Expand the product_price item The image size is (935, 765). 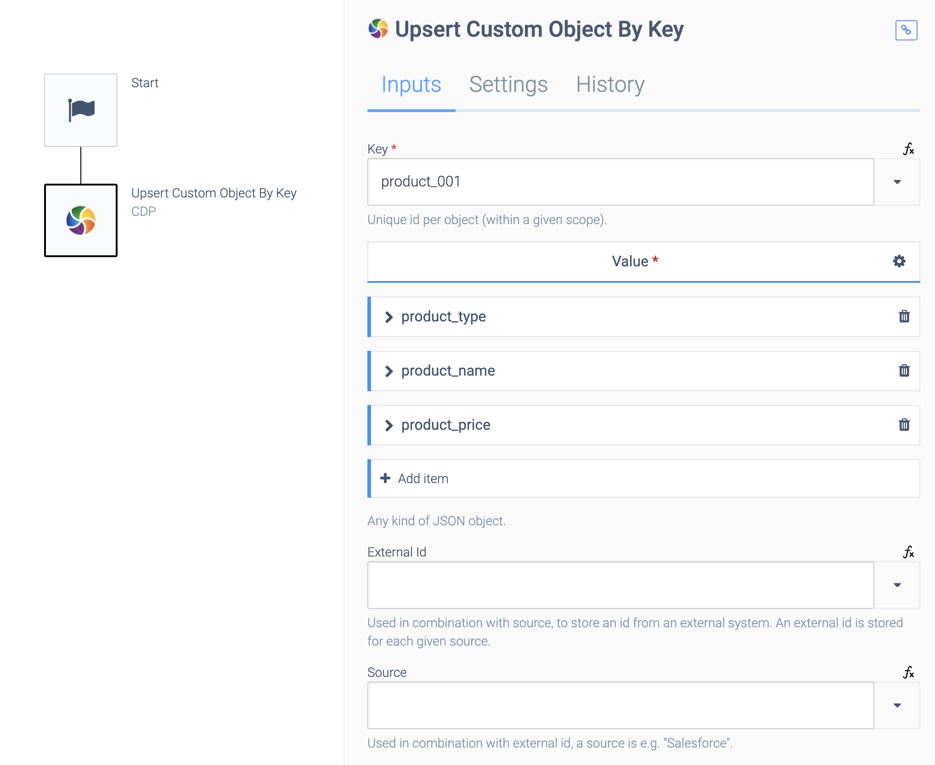click(x=389, y=425)
